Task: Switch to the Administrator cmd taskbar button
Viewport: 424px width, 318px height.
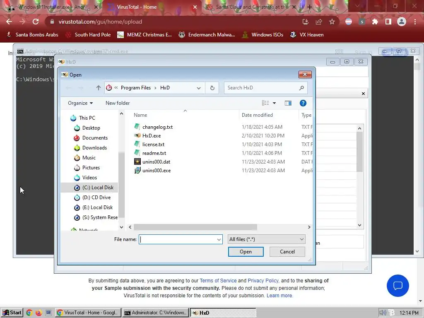Action: [156, 313]
